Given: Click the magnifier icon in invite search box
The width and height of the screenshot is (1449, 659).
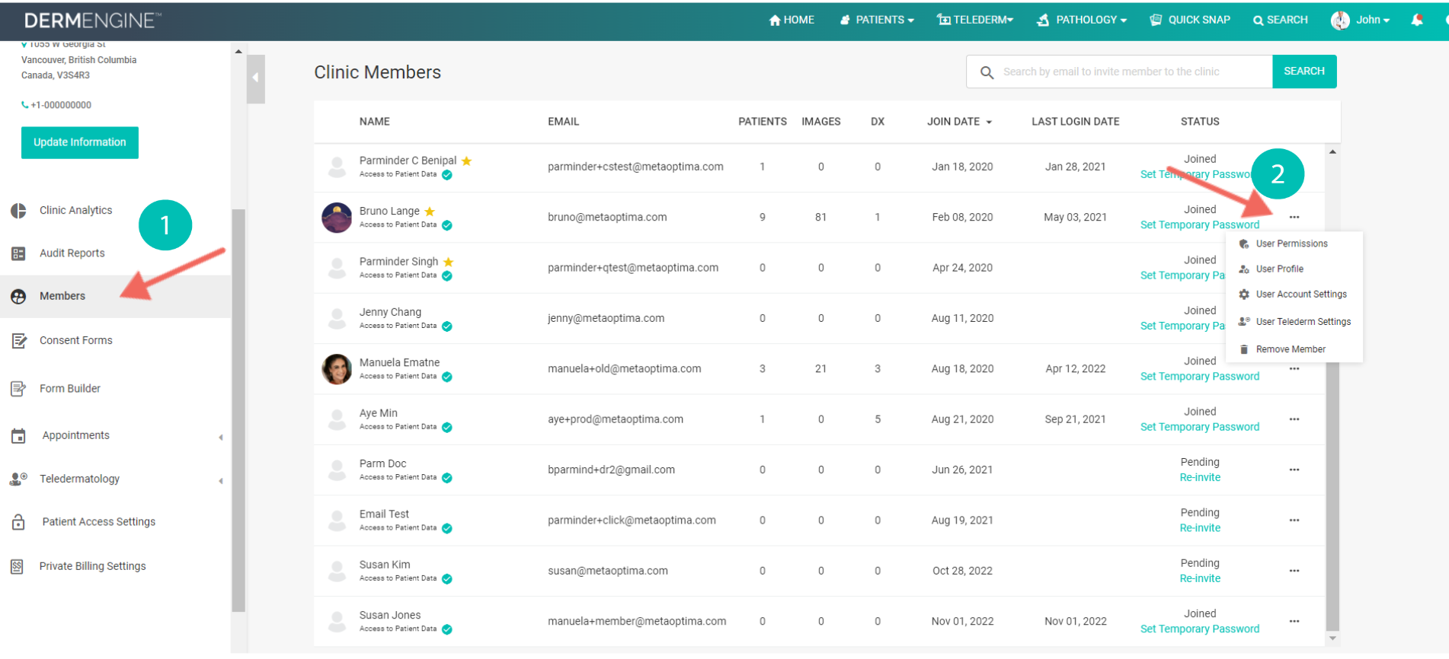Looking at the screenshot, I should coord(987,72).
